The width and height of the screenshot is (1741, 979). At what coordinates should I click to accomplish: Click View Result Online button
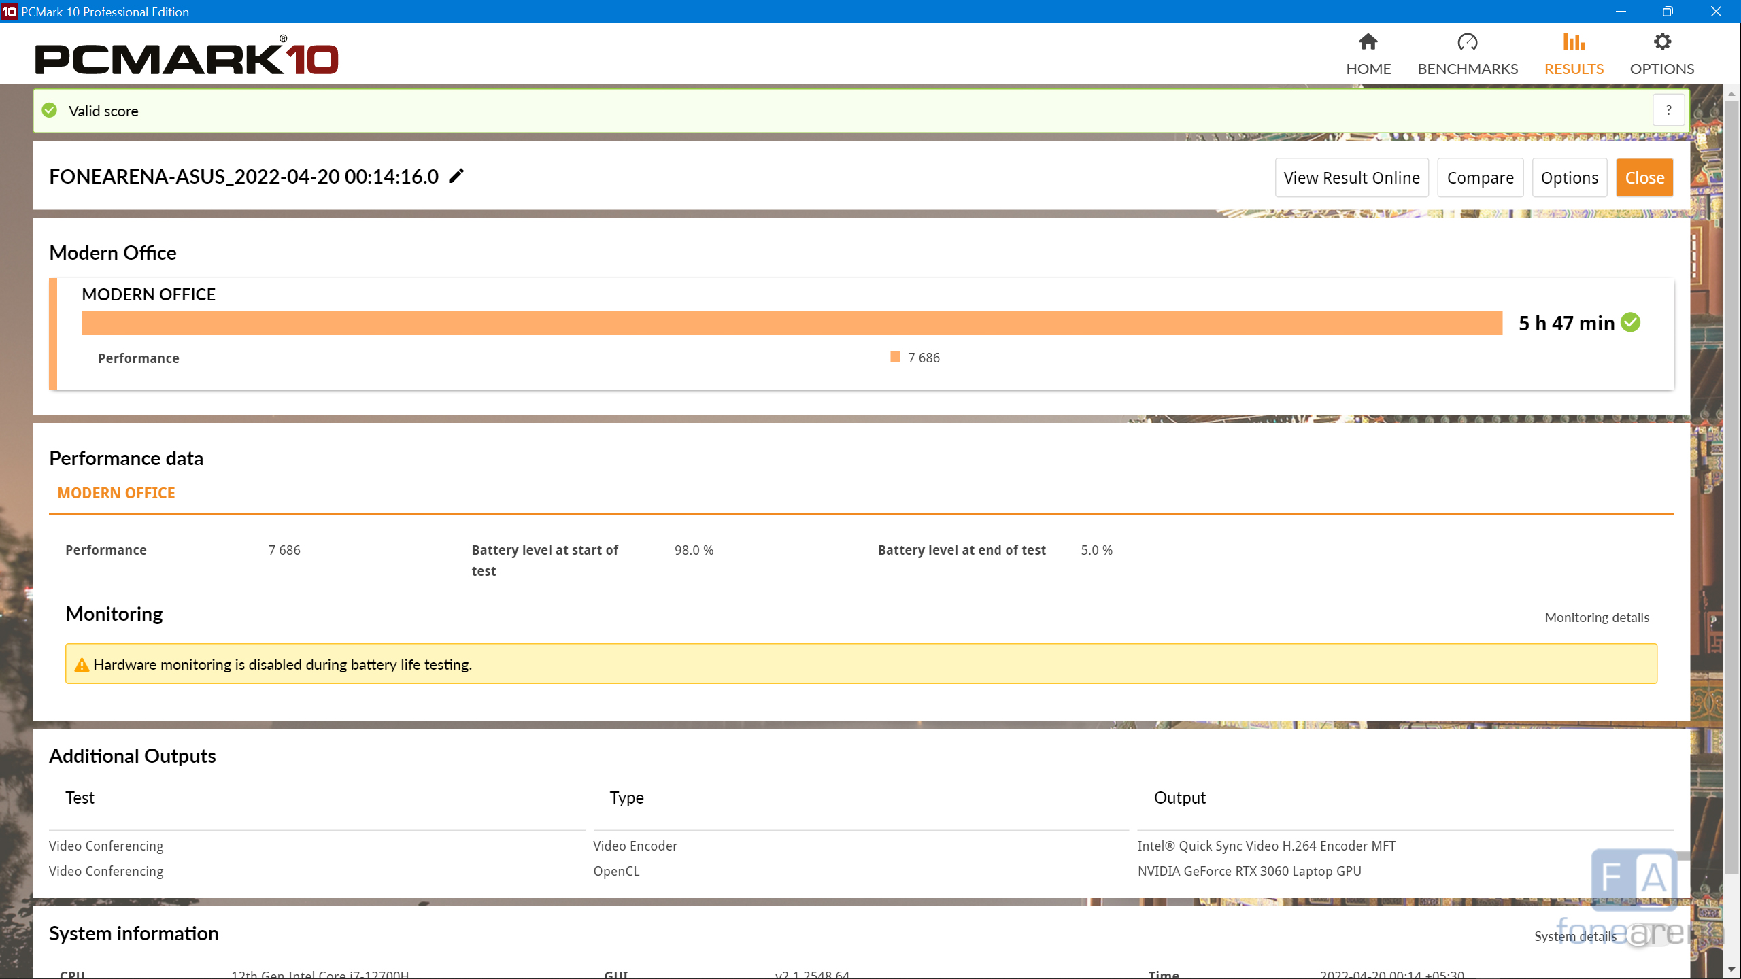click(x=1351, y=177)
